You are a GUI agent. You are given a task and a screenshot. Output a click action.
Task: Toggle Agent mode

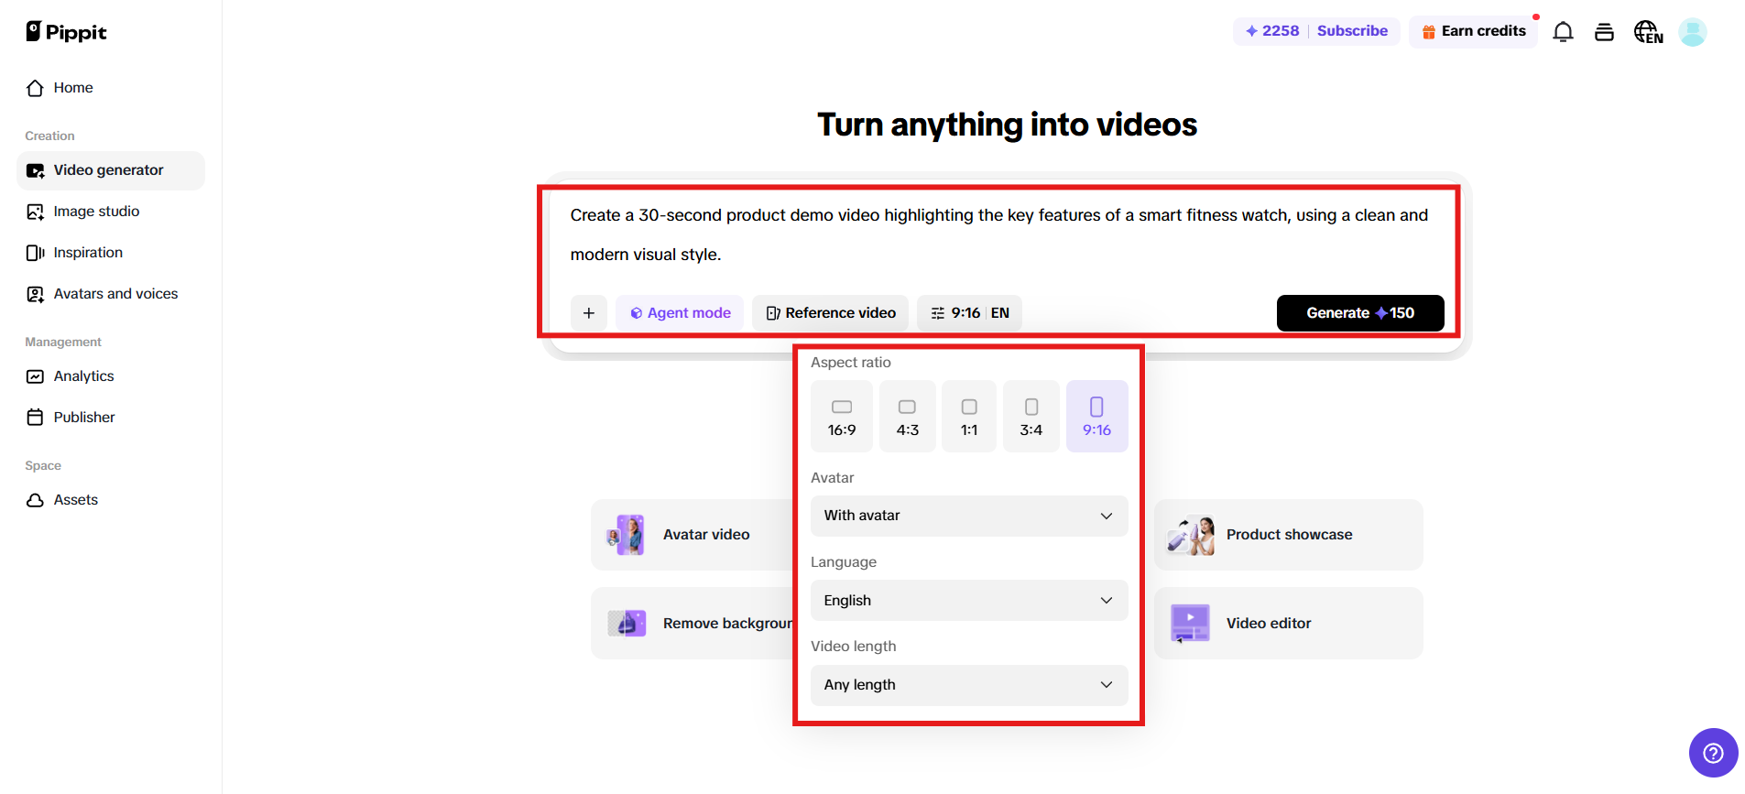(680, 313)
